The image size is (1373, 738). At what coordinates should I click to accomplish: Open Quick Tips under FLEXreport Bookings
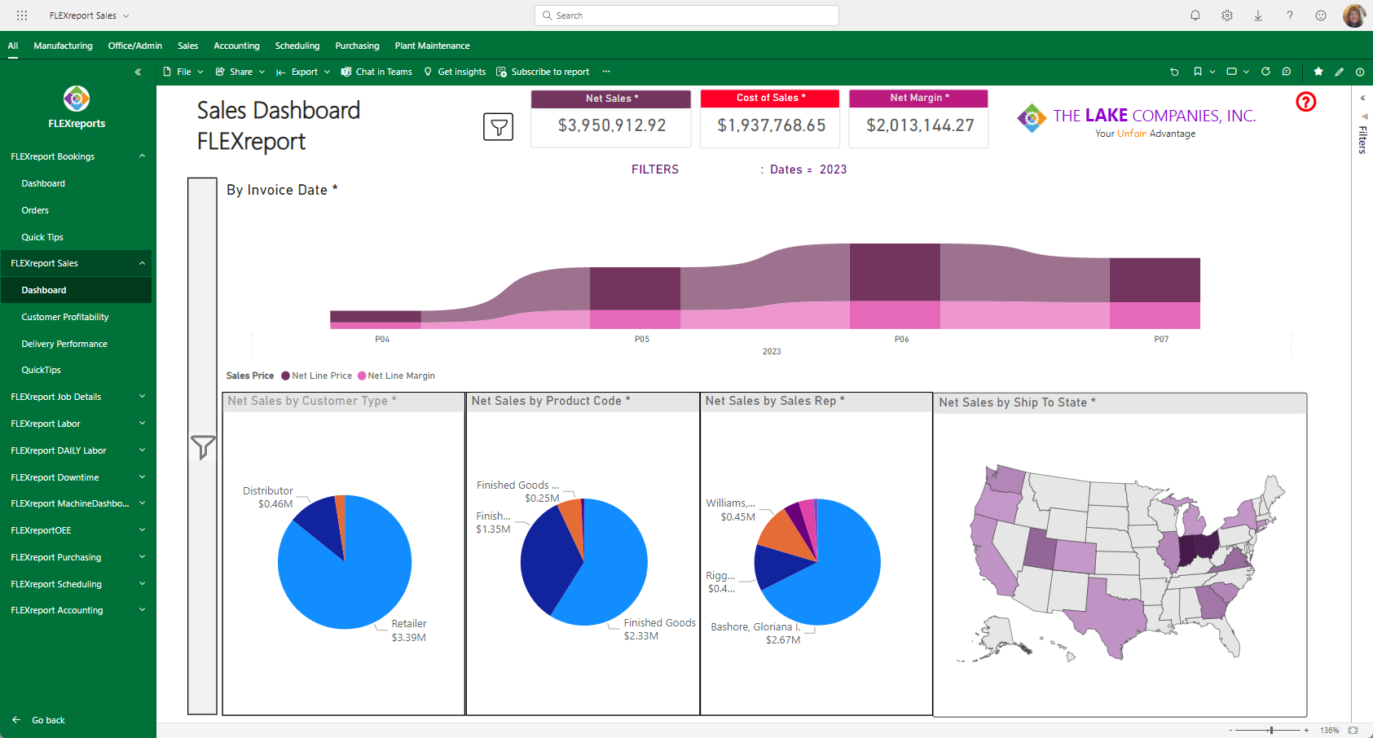pos(42,237)
